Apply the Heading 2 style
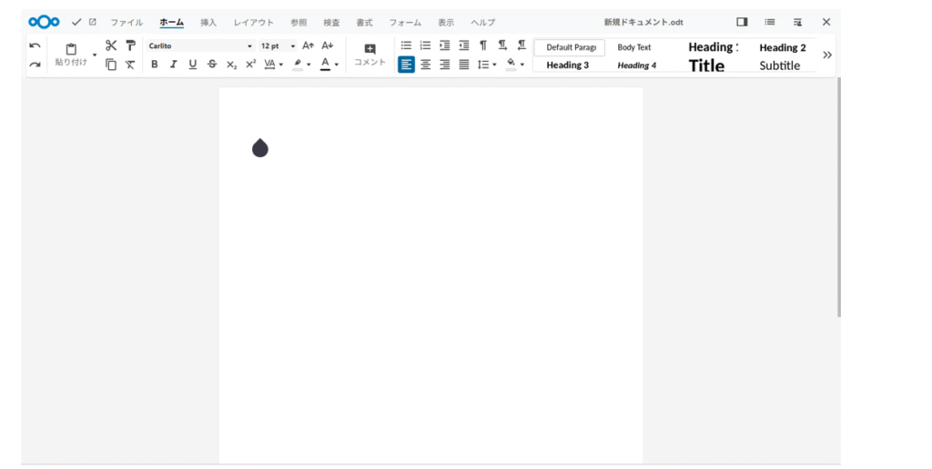Image resolution: width=932 pixels, height=469 pixels. tap(783, 47)
